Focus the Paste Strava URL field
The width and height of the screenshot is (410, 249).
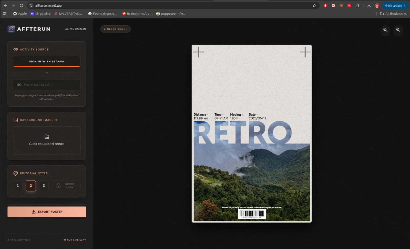tap(47, 85)
